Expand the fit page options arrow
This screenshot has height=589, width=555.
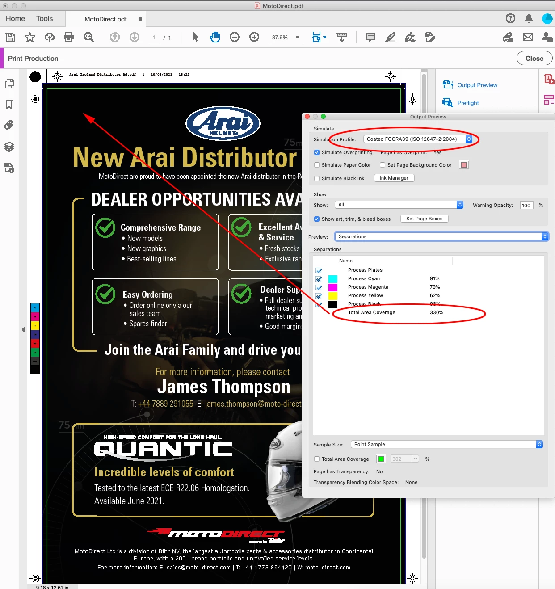325,37
